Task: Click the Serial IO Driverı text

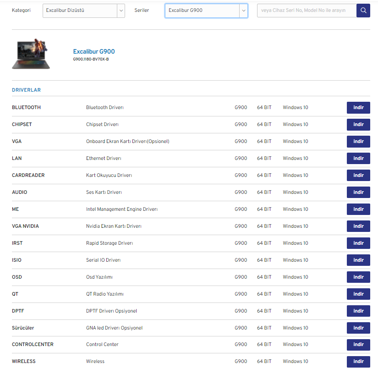Action: 103,260
